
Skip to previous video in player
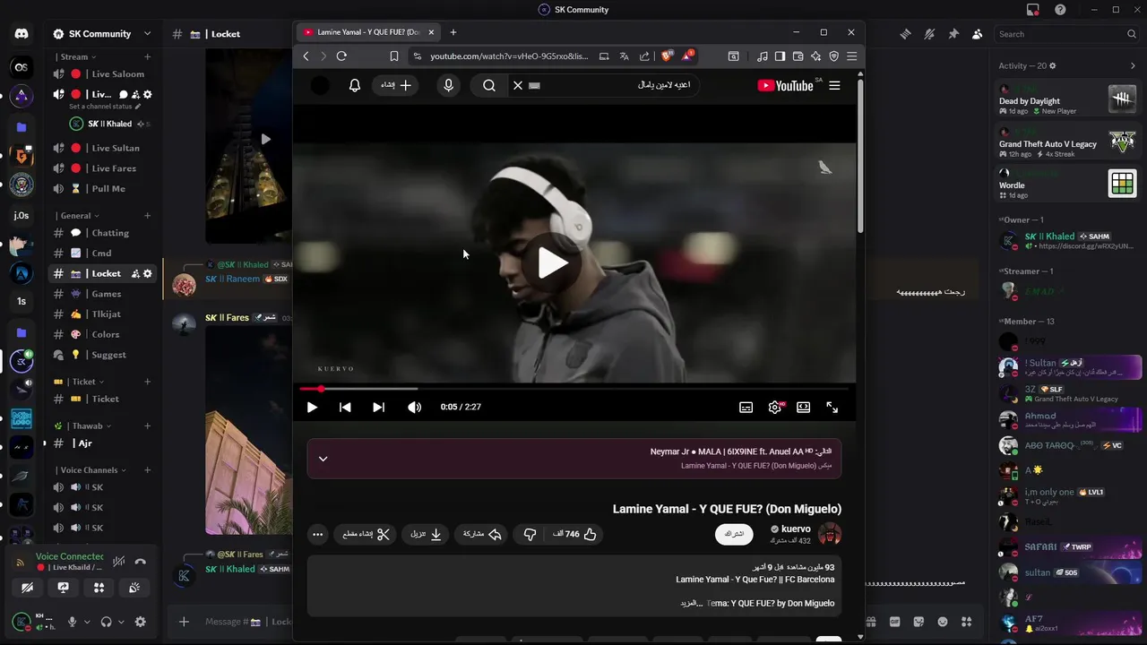pyautogui.click(x=345, y=407)
